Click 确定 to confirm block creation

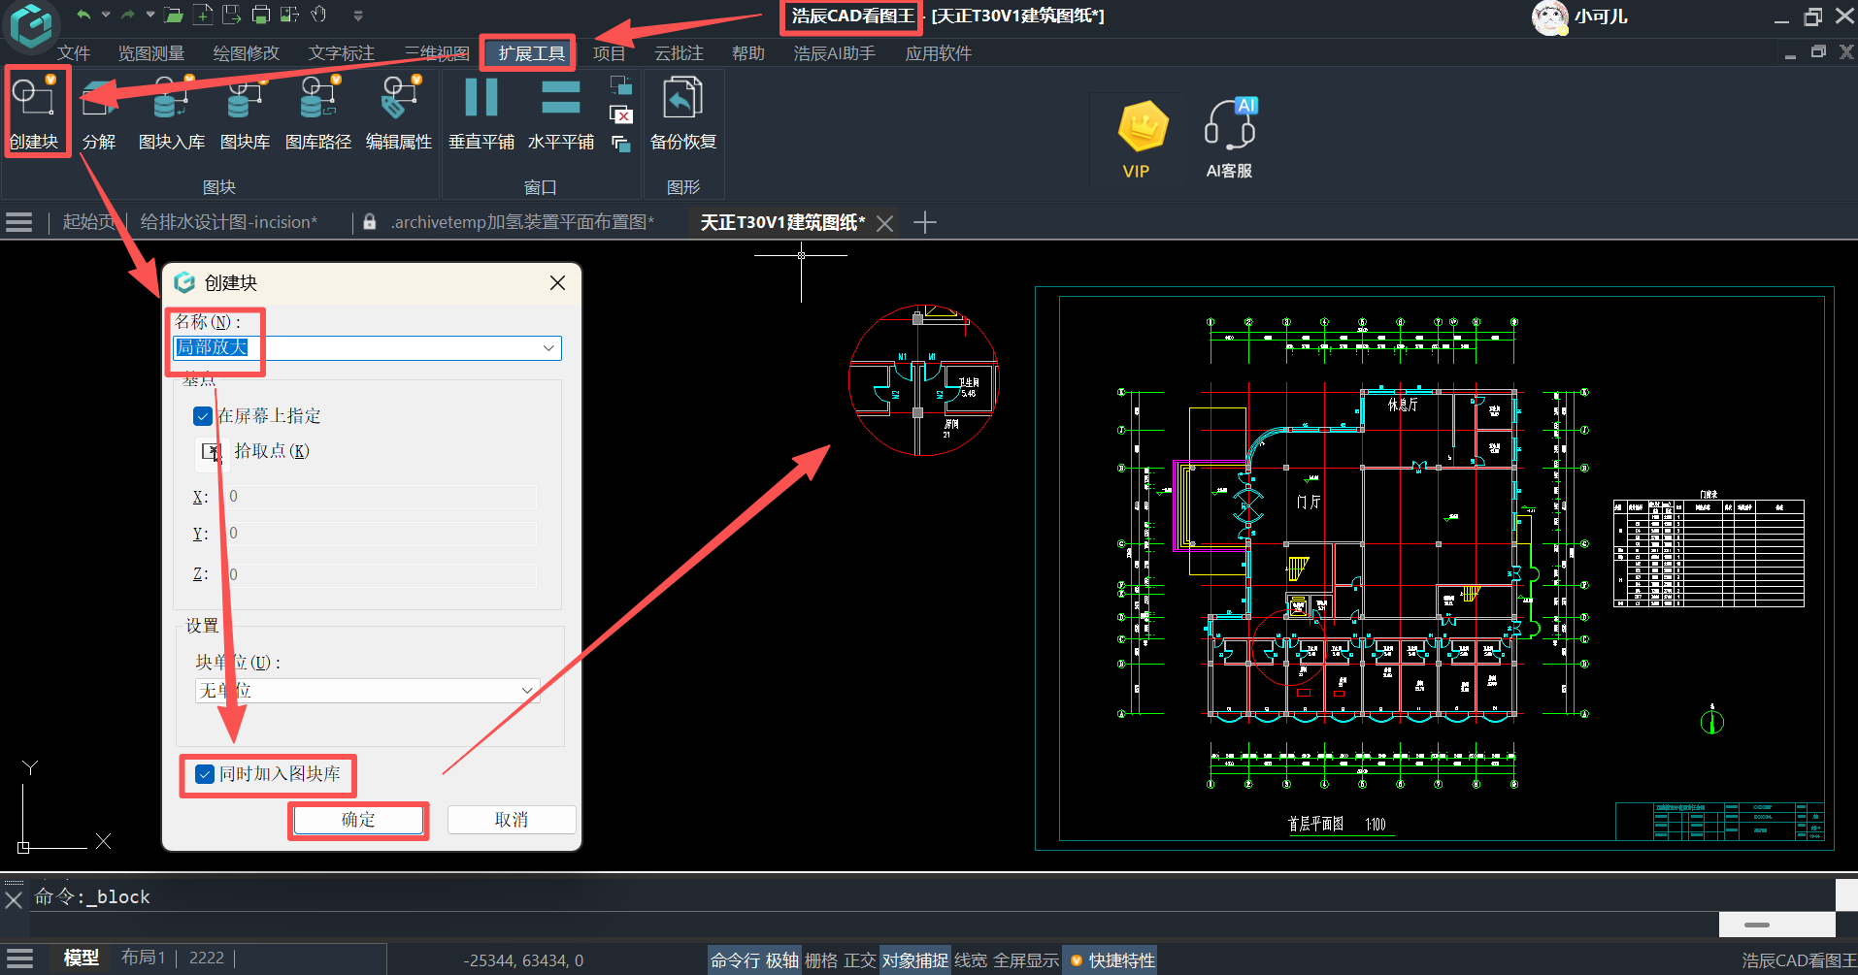click(x=358, y=820)
